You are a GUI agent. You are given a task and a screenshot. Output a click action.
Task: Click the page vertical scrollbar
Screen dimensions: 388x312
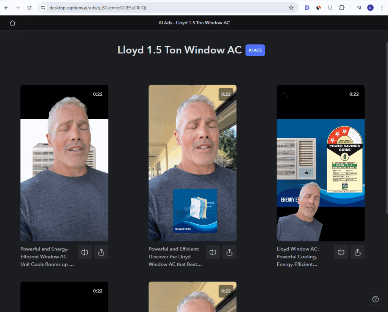[x=387, y=128]
